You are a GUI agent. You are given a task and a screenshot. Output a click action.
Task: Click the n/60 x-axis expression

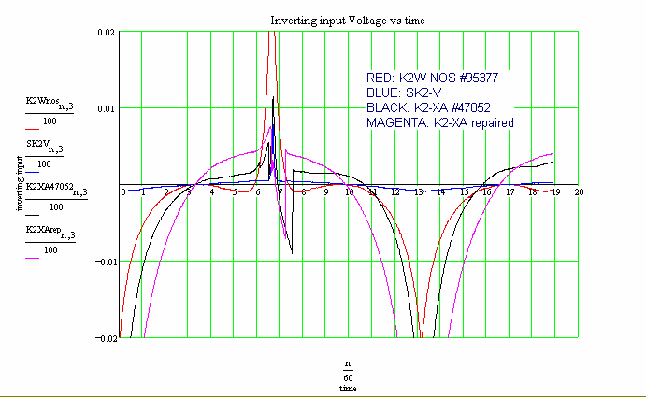click(x=348, y=366)
